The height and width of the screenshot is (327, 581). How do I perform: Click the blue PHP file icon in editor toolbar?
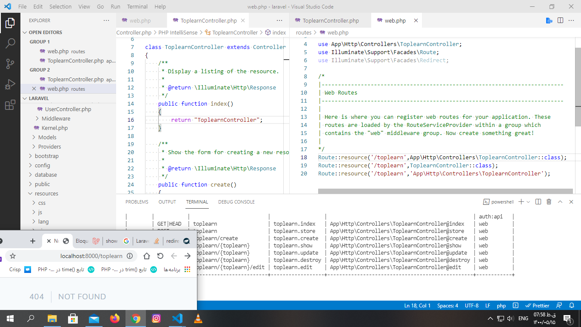pyautogui.click(x=550, y=20)
